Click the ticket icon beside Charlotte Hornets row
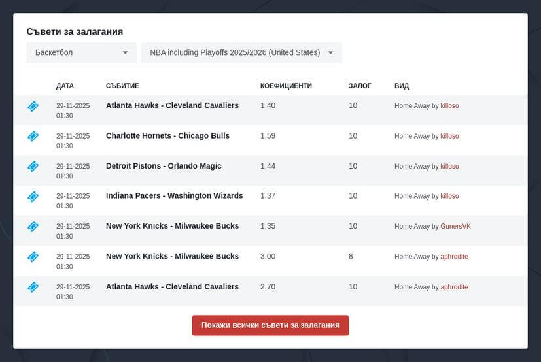The image size is (541, 362). (33, 136)
